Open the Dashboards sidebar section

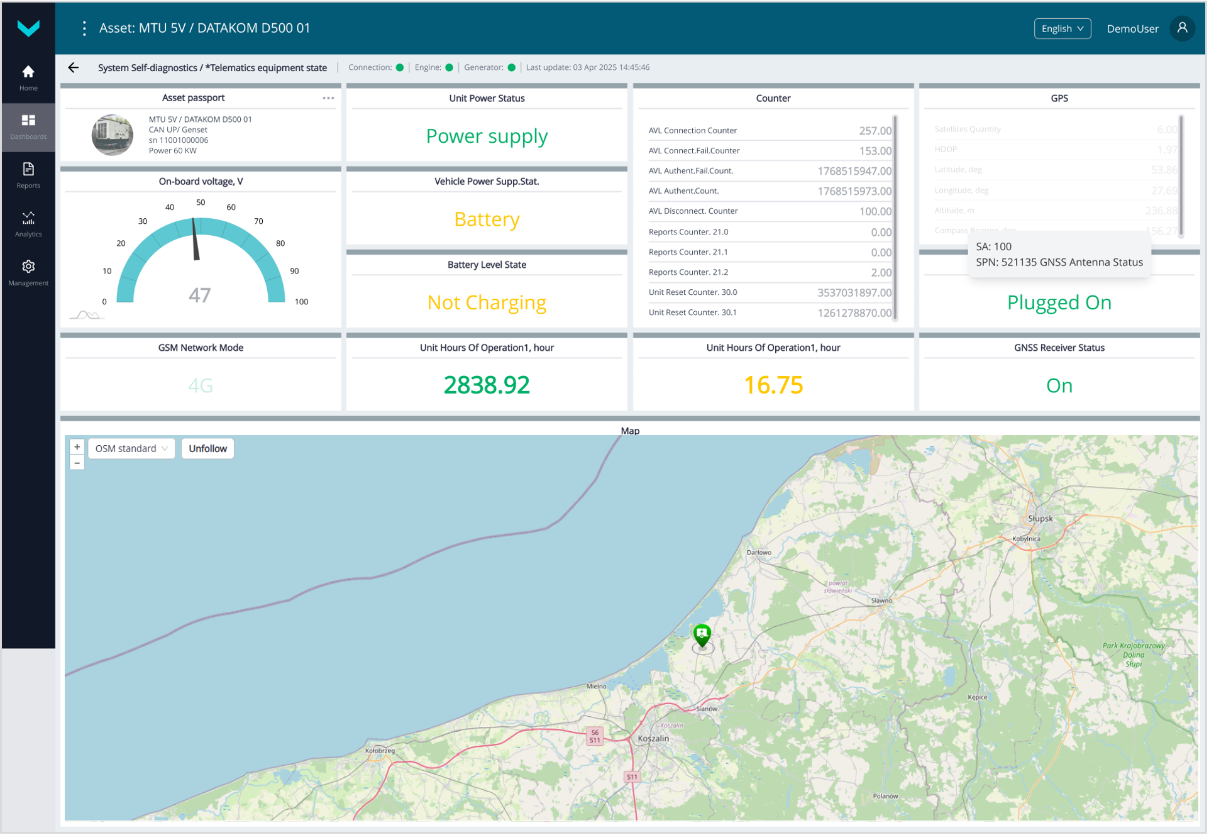pyautogui.click(x=28, y=126)
